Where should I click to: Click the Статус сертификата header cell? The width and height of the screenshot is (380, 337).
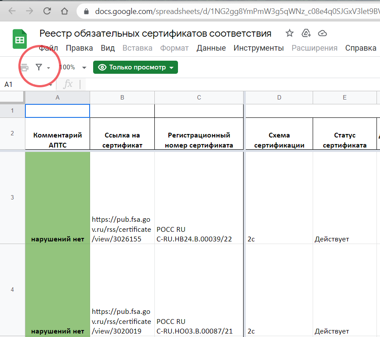[x=345, y=134]
